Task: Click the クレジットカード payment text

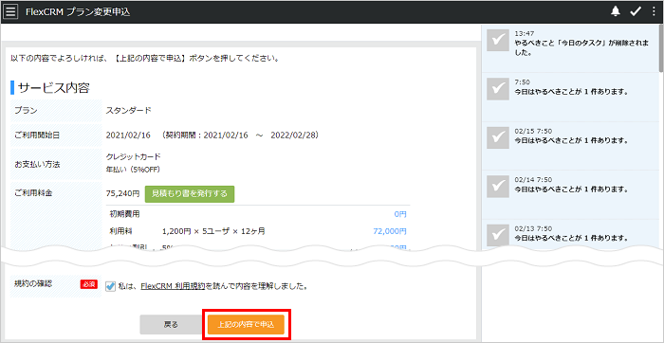Action: [134, 157]
